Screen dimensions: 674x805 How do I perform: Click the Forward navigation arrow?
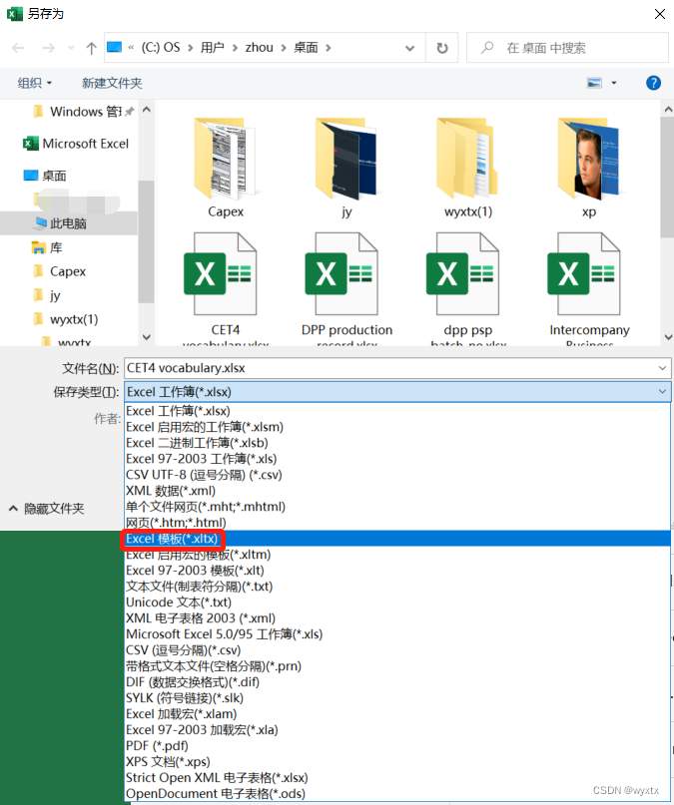(48, 48)
